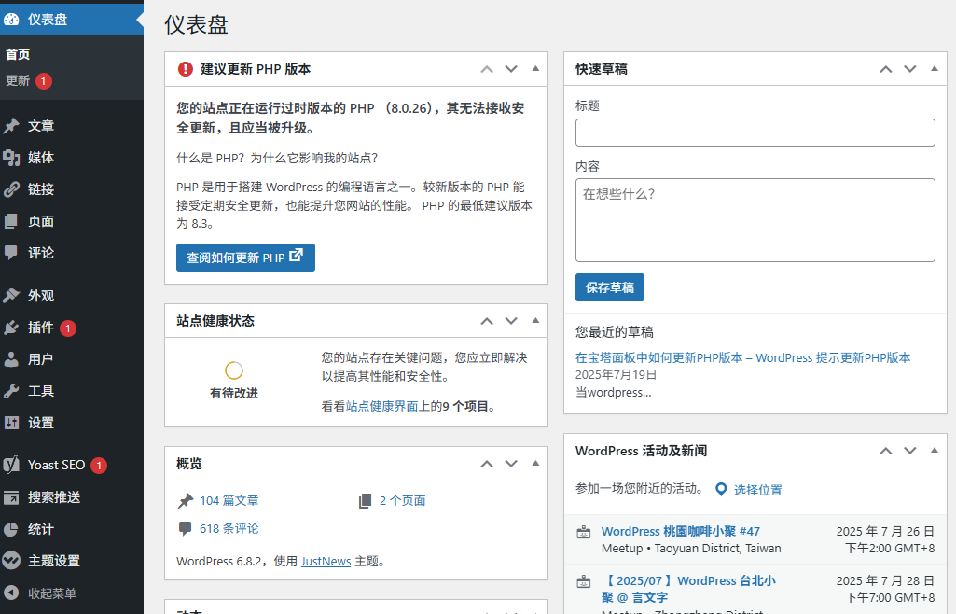Screen dimensions: 956x614
Task: Click the media icon beside 媒体
Action: pos(11,158)
